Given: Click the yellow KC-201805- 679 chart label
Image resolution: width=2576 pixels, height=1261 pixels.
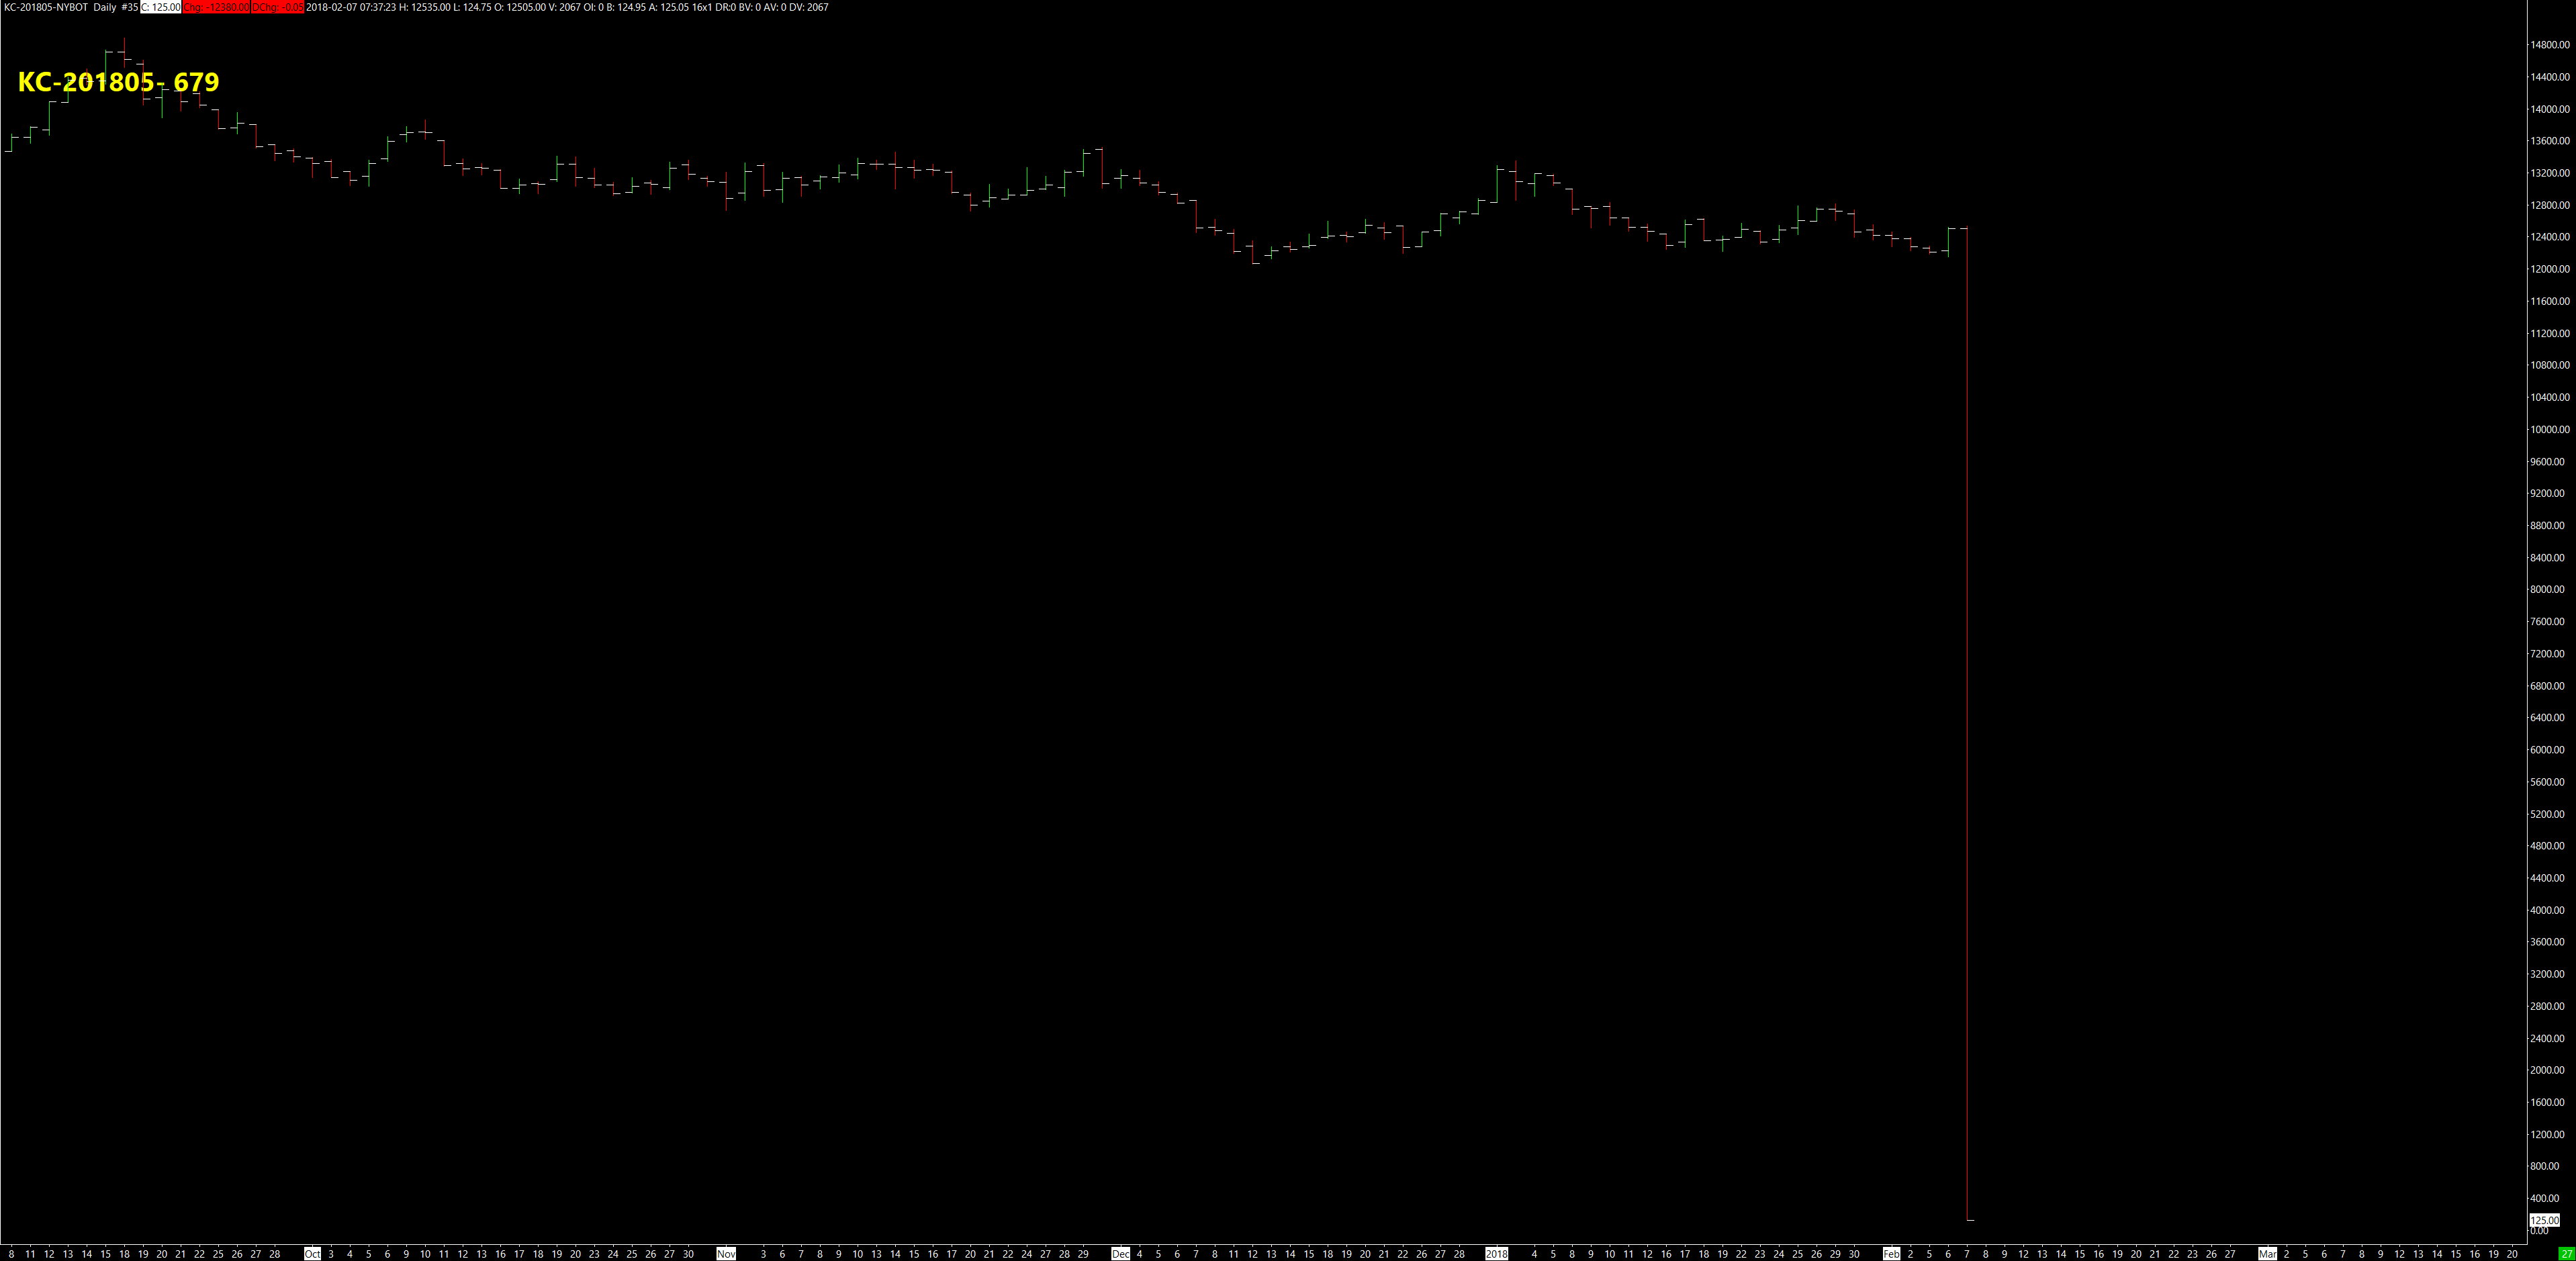Looking at the screenshot, I should click(118, 82).
